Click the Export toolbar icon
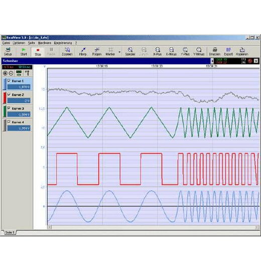The width and height of the screenshot is (261, 271). (228, 52)
